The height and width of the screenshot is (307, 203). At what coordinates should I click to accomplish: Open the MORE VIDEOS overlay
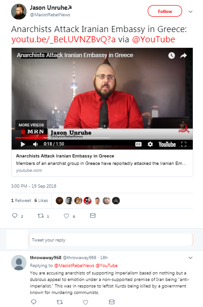click(x=31, y=125)
